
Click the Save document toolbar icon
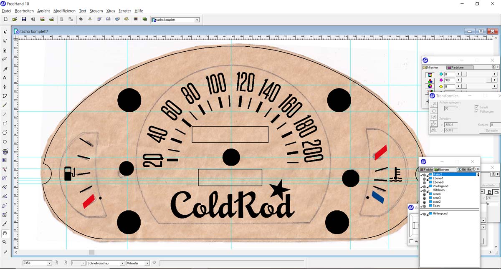24,19
